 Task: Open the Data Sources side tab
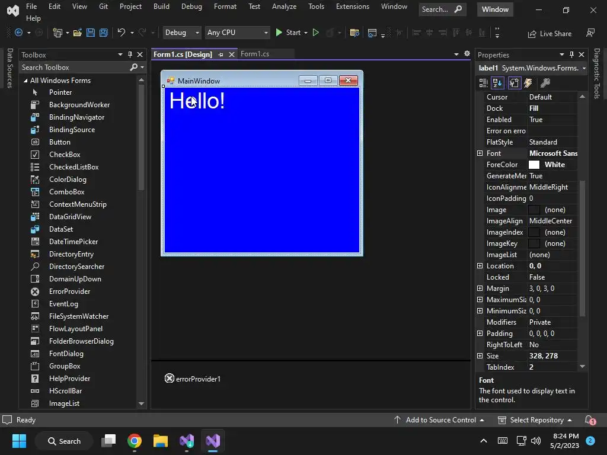pos(10,68)
